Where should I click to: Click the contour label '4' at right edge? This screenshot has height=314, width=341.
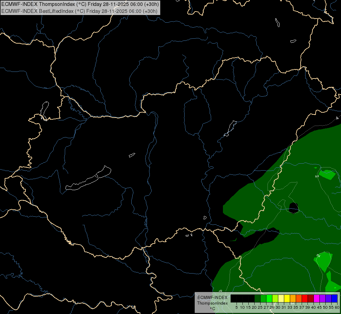pos(337,118)
